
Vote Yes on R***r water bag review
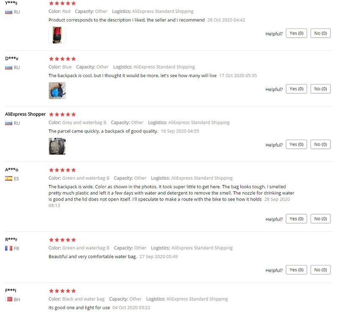(x=296, y=270)
